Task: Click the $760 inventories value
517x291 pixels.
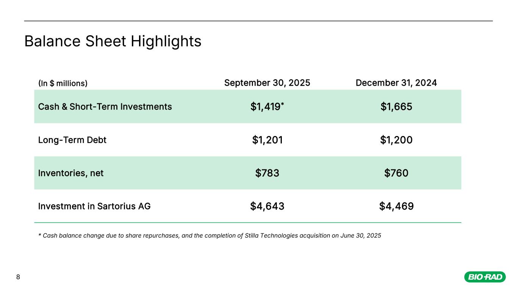Action: coord(396,173)
